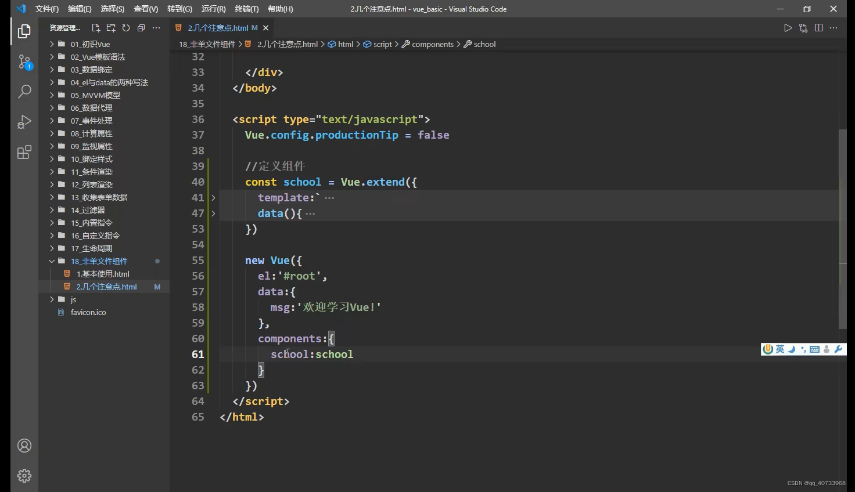855x492 pixels.
Task: Expand the 05_MVVM模型 folder
Action: (104, 95)
